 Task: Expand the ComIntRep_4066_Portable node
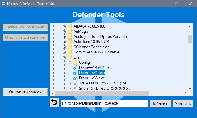tap(64, 52)
